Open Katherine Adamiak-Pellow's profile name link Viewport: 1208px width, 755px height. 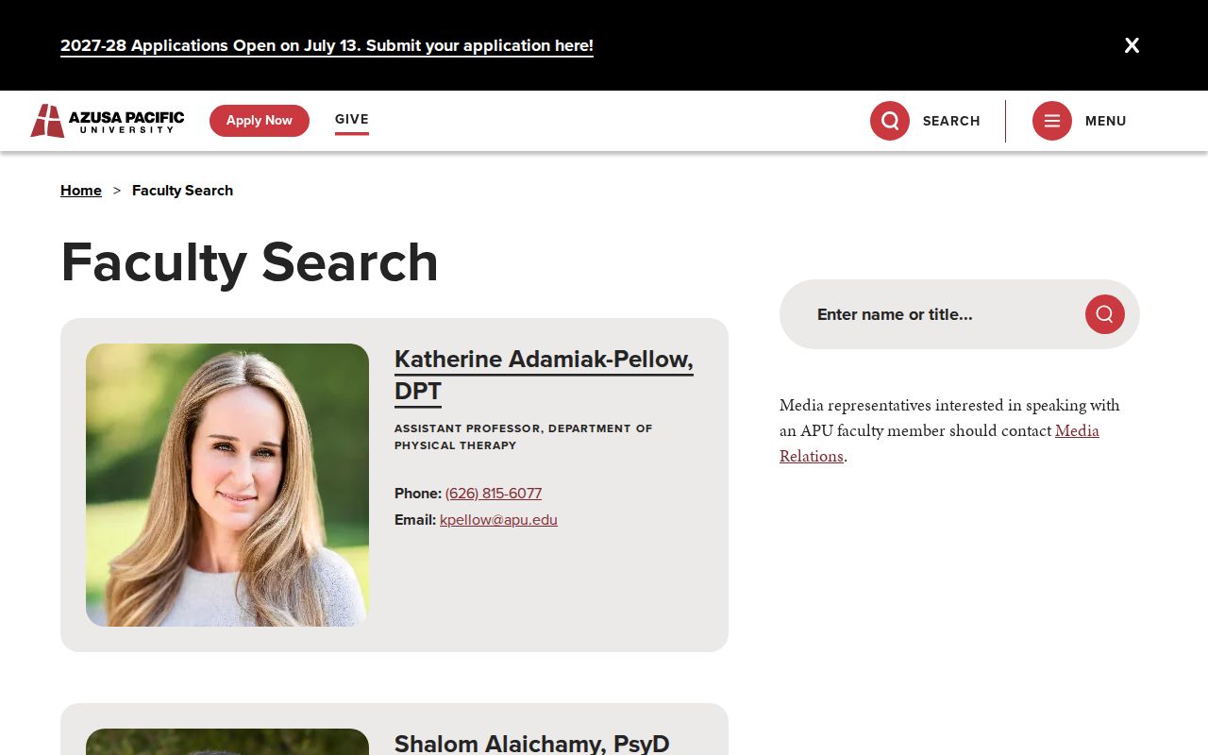[544, 375]
